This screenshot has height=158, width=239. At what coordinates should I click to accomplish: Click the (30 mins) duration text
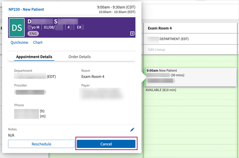(x=177, y=75)
